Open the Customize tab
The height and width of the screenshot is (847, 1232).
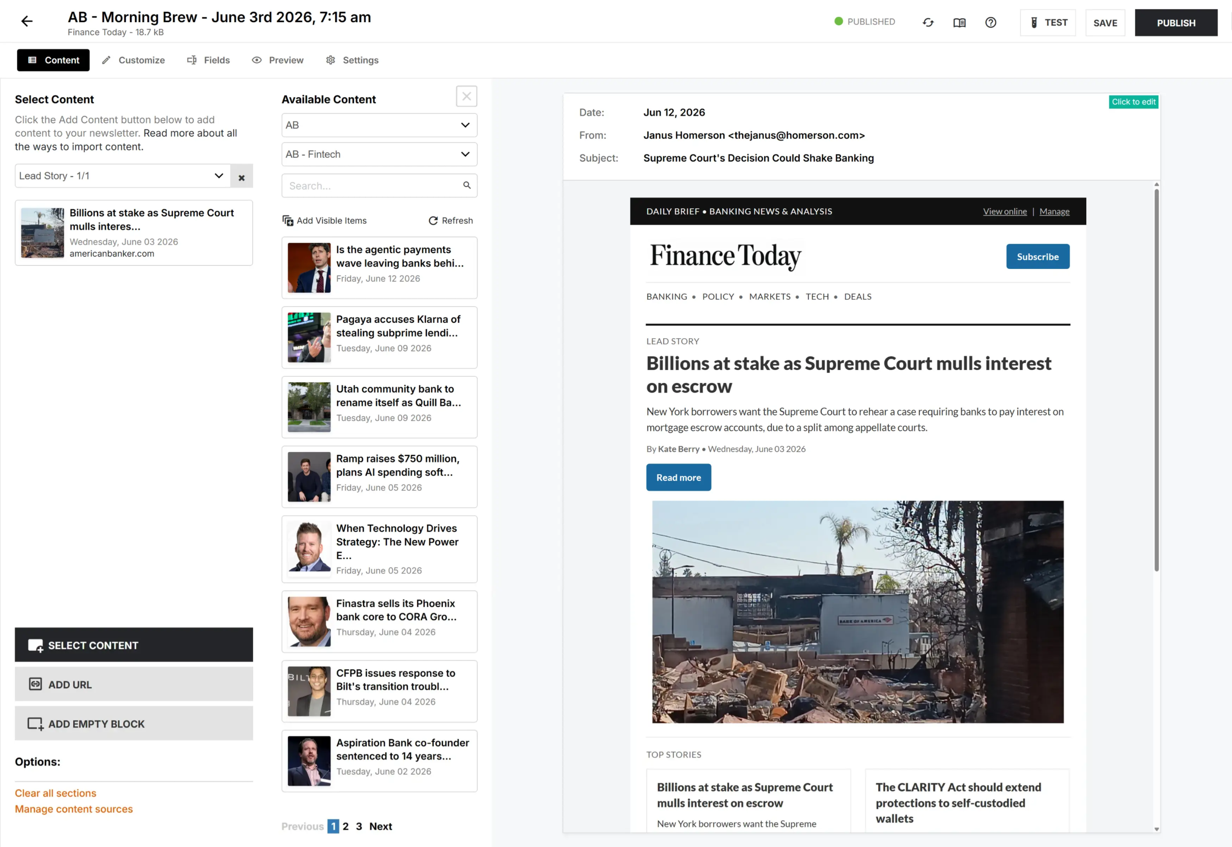click(x=133, y=60)
